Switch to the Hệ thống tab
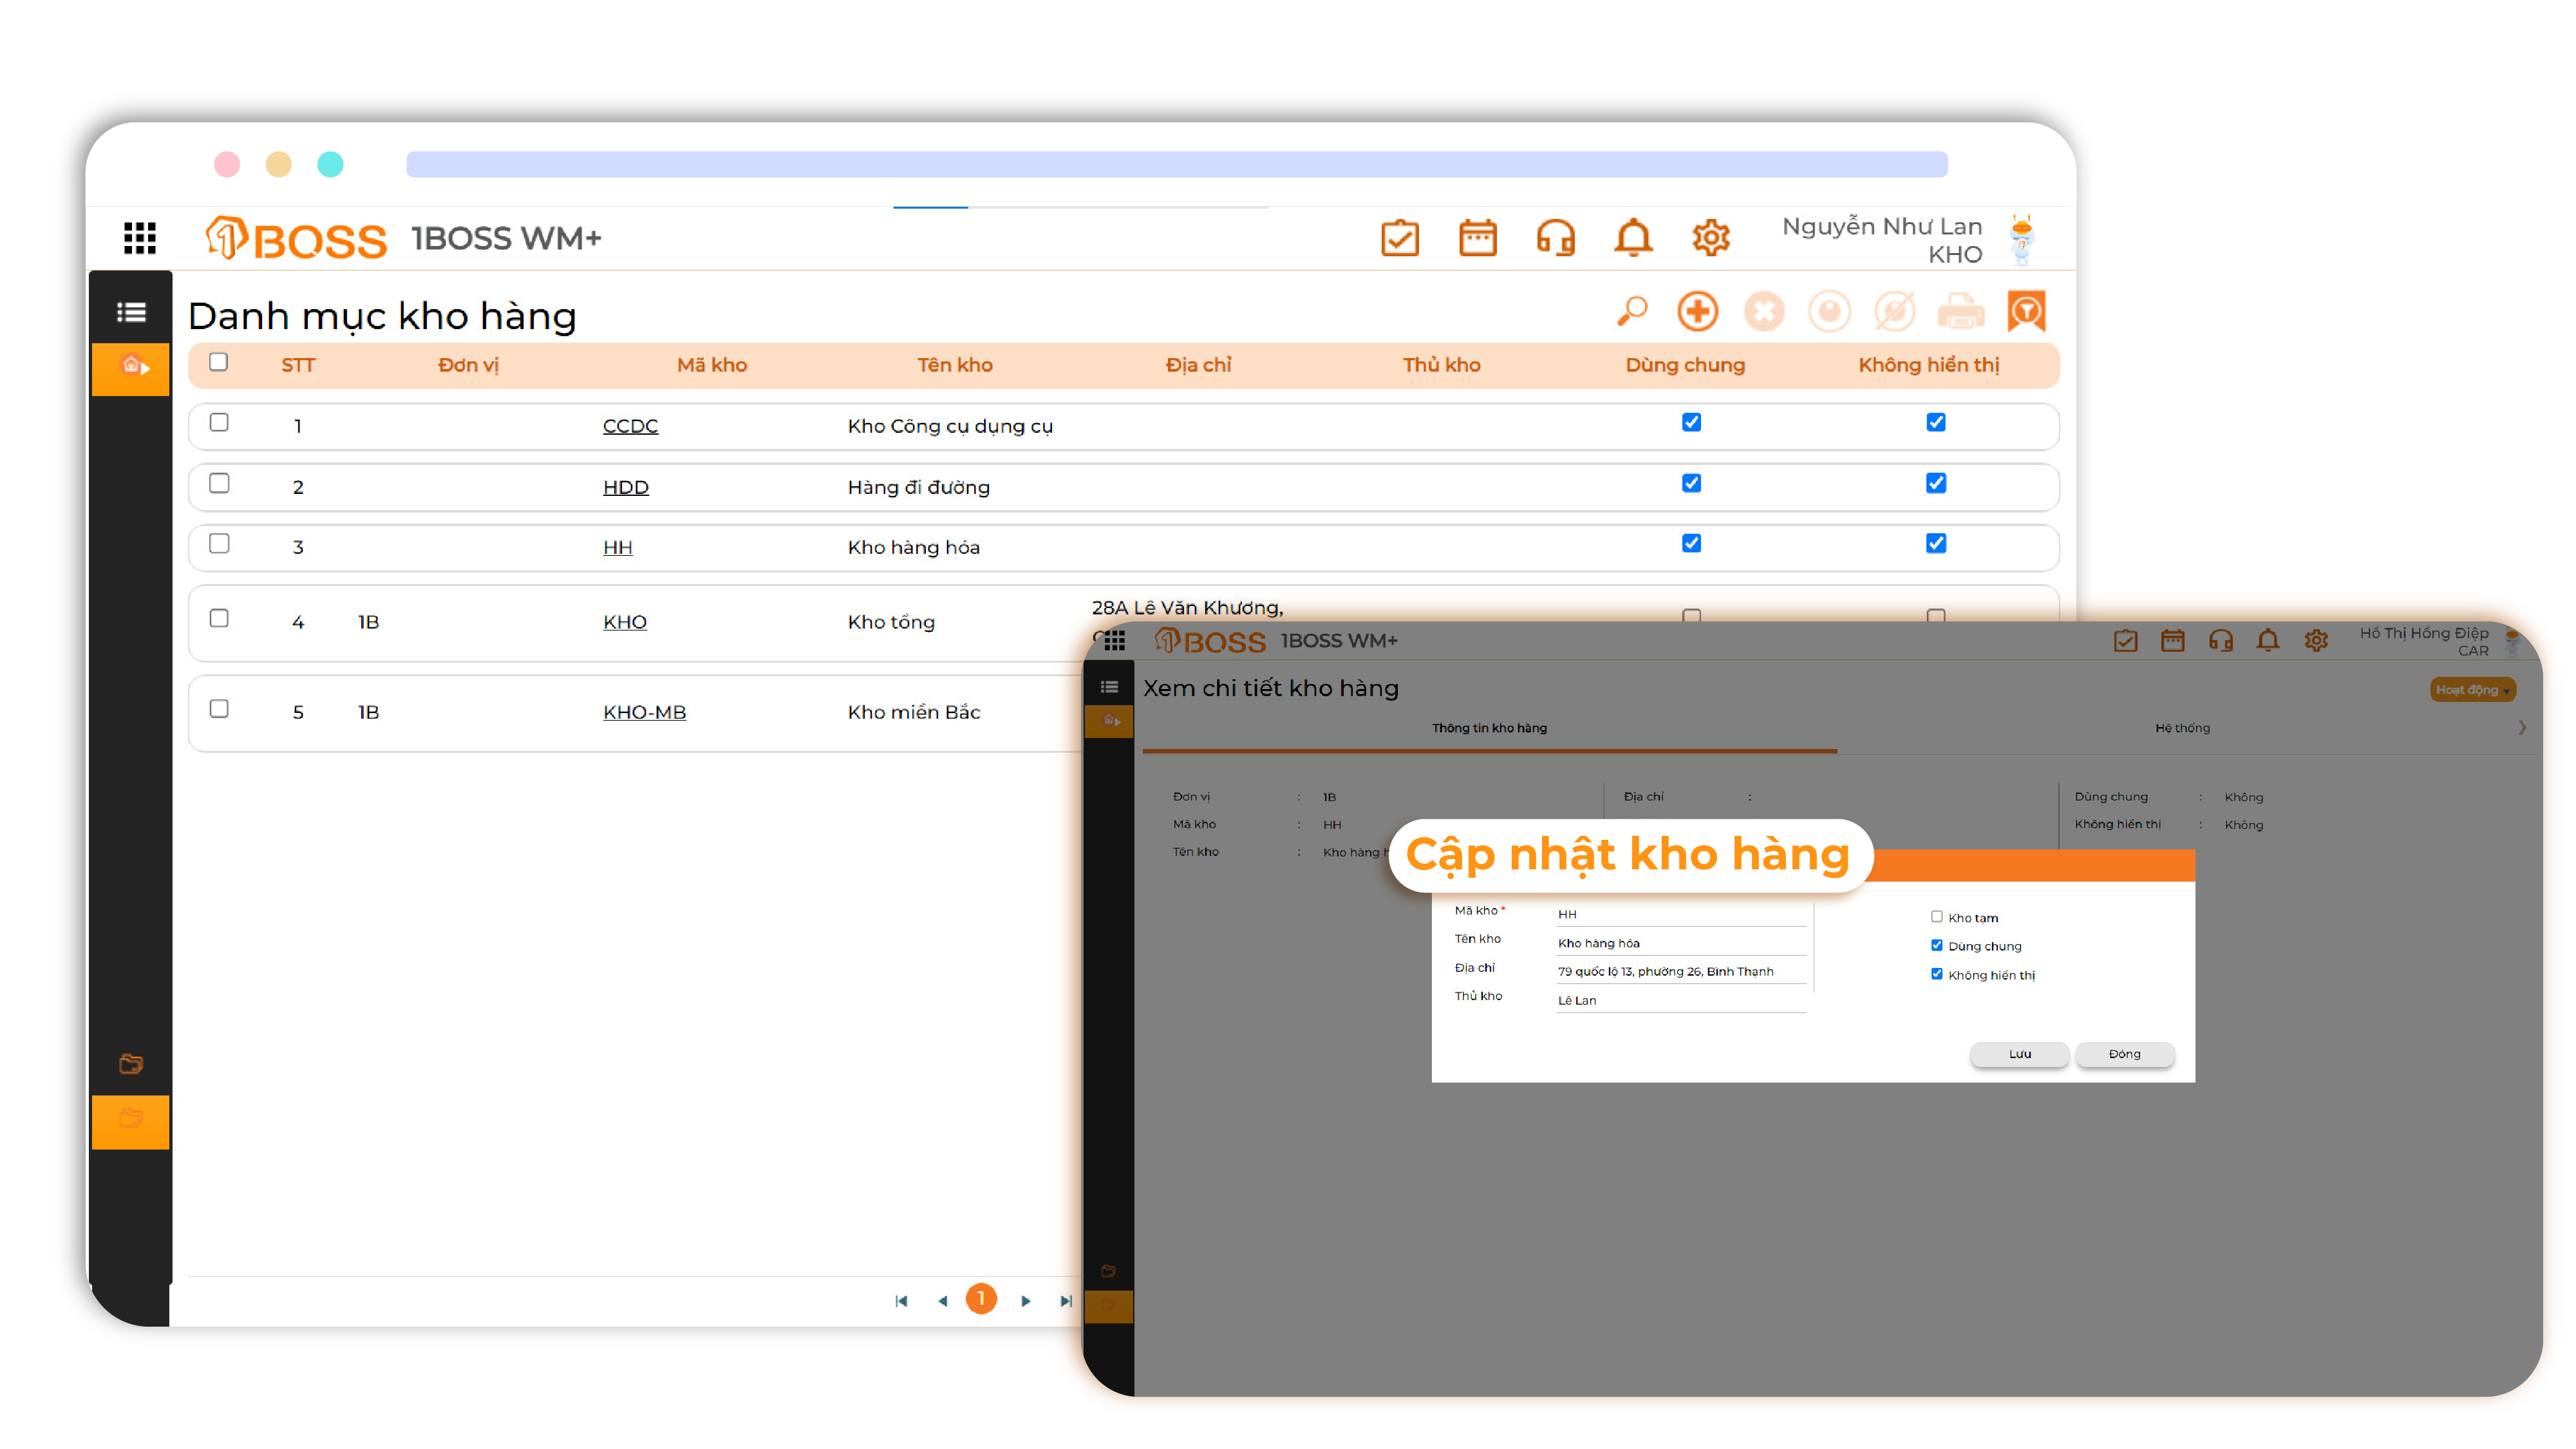Screen dimensions: 2576x1449 click(2182, 728)
